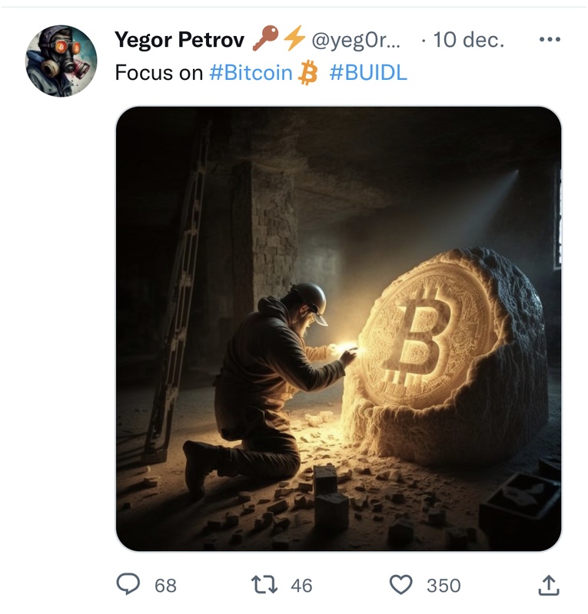This screenshot has height=614, width=588.
Task: Click the 350 likes count
Action: (x=443, y=586)
